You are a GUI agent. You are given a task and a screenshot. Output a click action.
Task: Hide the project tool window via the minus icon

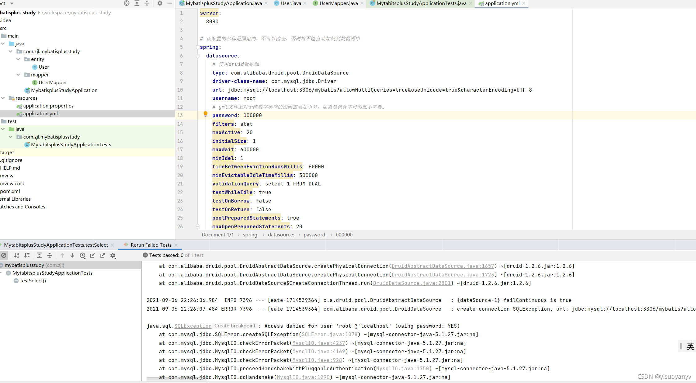(x=170, y=3)
